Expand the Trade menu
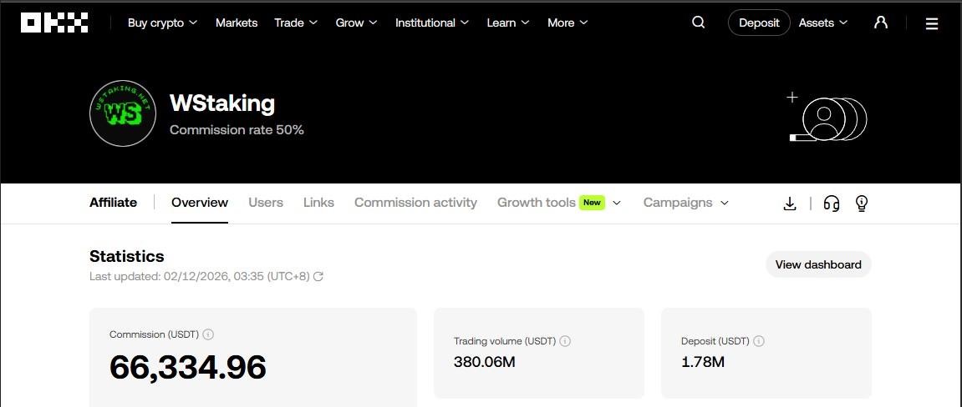This screenshot has height=407, width=962. (x=296, y=23)
